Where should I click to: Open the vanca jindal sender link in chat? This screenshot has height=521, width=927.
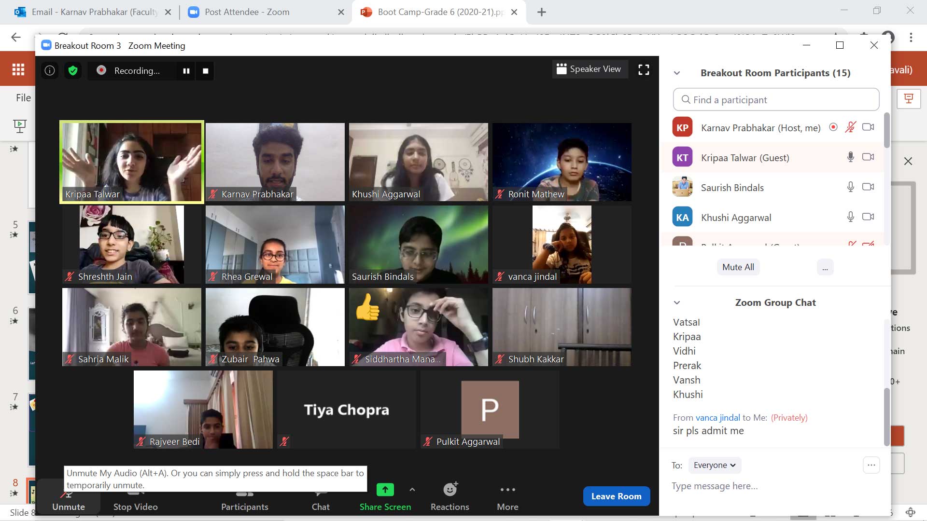pyautogui.click(x=717, y=418)
